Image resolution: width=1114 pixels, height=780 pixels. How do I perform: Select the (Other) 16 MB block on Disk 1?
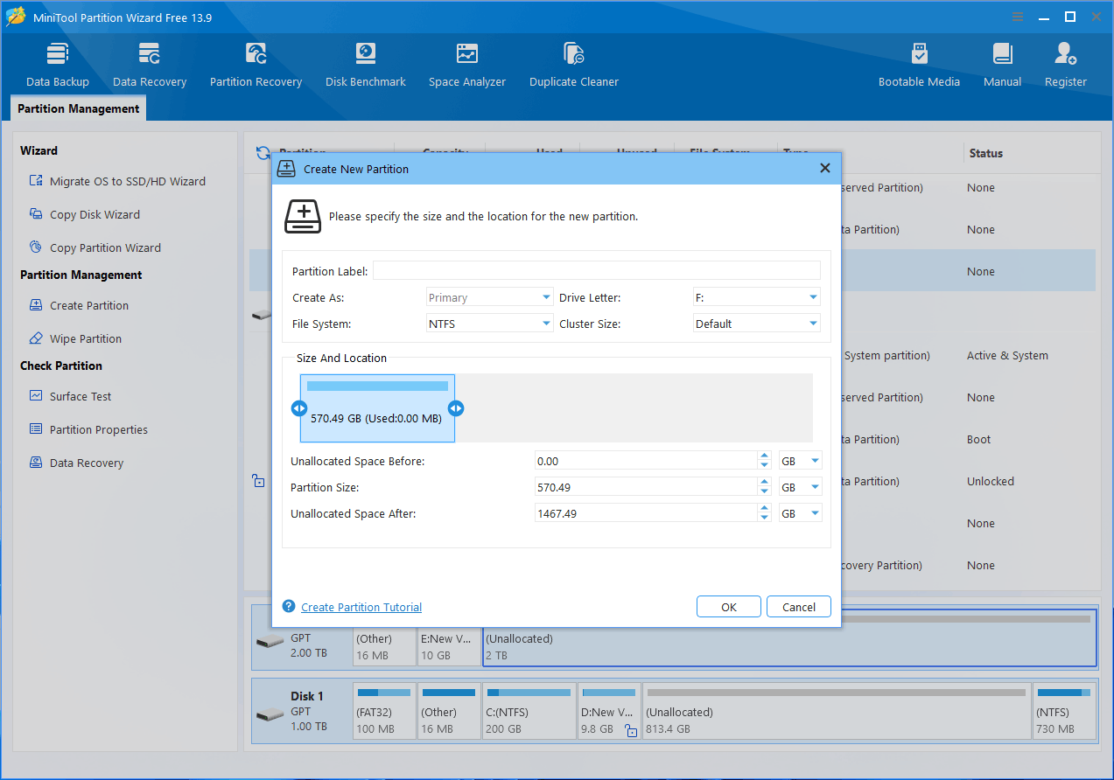pyautogui.click(x=449, y=711)
